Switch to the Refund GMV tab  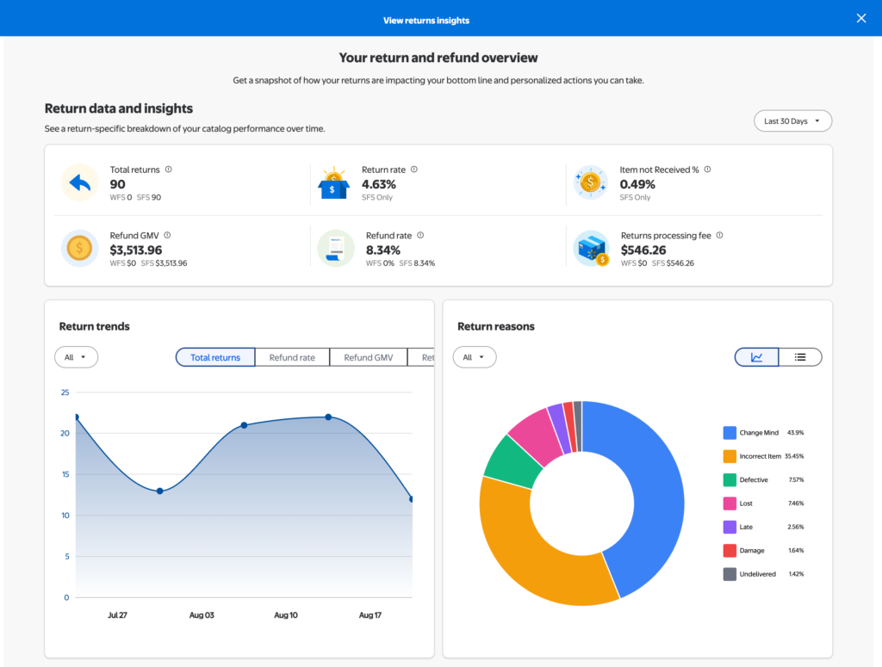(x=369, y=357)
